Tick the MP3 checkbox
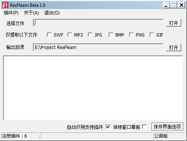The image size is (187, 141). click(70, 35)
